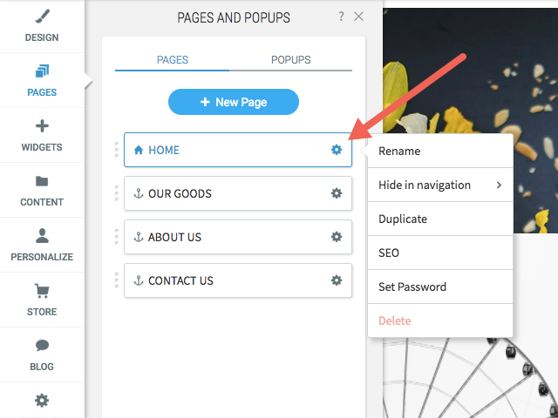
Task: Select the PAGES tab
Action: [173, 60]
